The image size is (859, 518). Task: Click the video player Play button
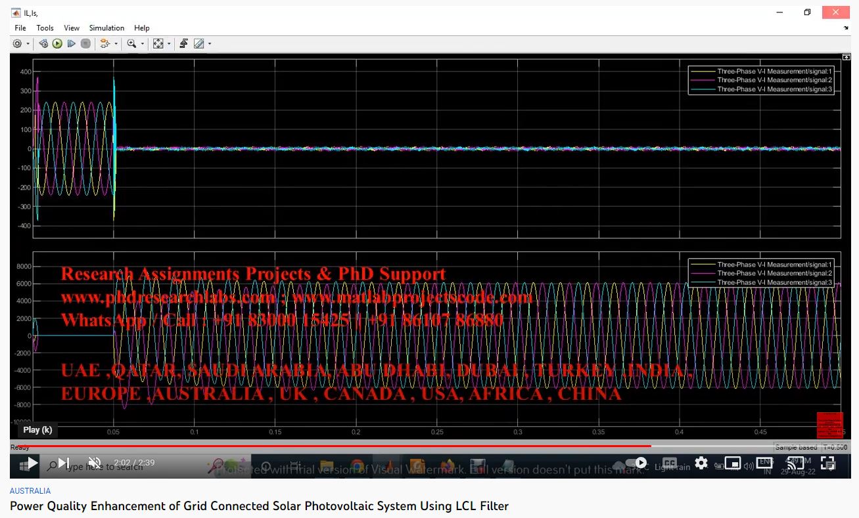31,463
